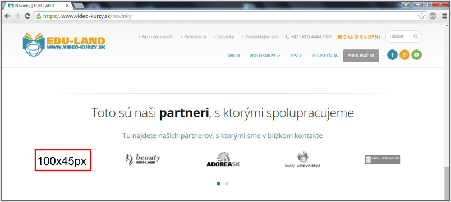Open a new browser tab
The height and width of the screenshot is (202, 451).
click(78, 6)
